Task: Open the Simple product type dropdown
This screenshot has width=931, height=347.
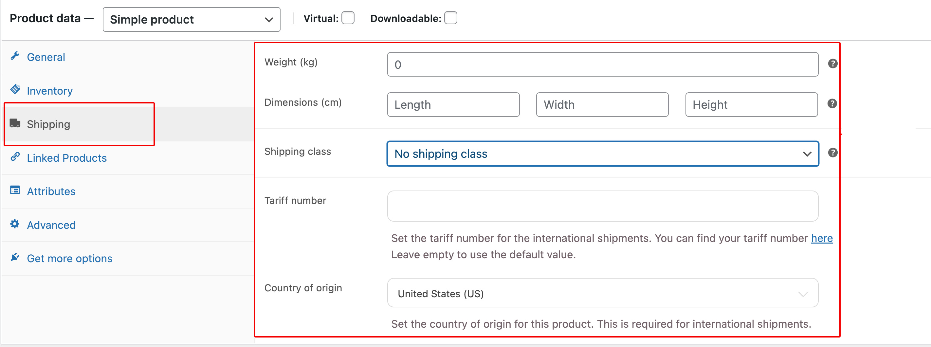Action: (191, 20)
